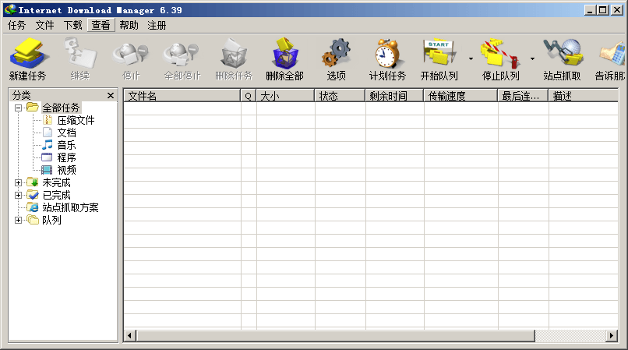Expand the 未完成 tree node
The height and width of the screenshot is (350, 628).
tap(18, 183)
